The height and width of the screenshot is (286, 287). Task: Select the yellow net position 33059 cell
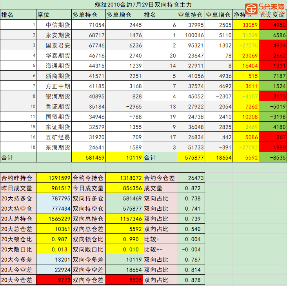tap(245, 25)
